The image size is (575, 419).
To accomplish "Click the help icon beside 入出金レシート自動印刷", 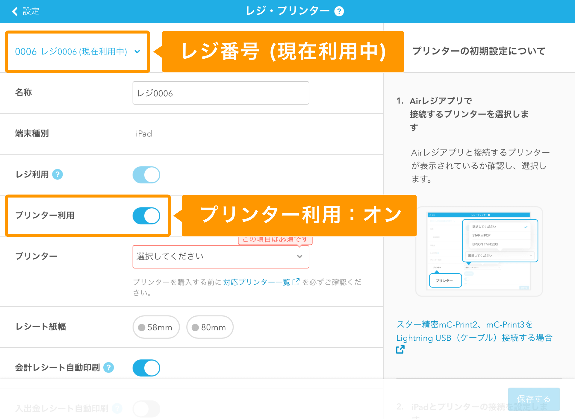I will 117,409.
